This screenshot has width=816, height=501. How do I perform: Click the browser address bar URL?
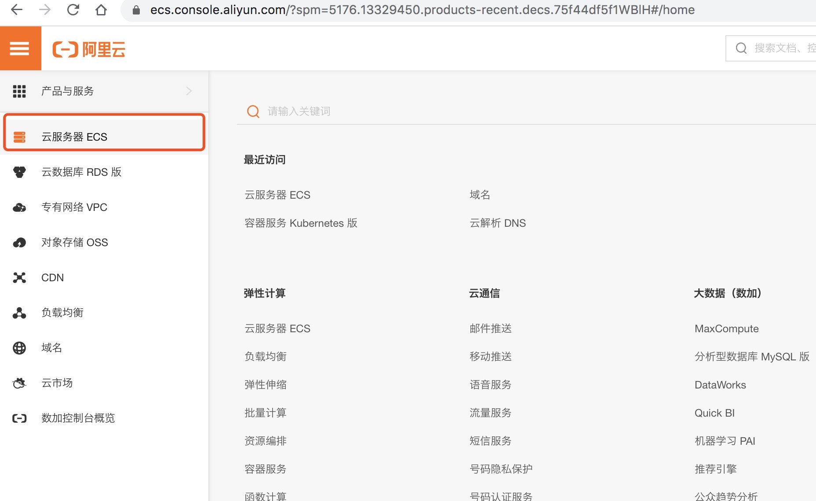[x=422, y=10]
